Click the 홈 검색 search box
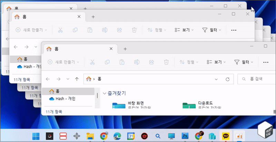Image resolution: width=276 pixels, height=142 pixels. tap(257, 79)
